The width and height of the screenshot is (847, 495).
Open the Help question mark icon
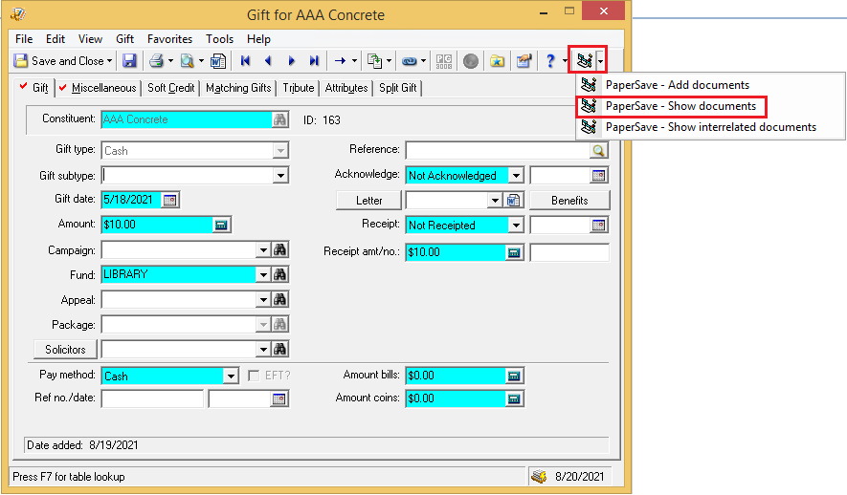coord(550,61)
